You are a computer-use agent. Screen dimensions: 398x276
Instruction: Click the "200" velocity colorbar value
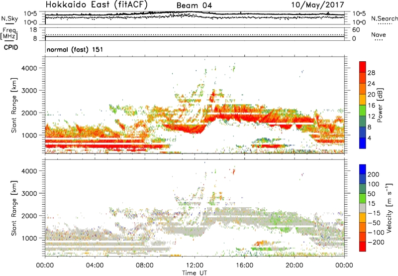point(374,174)
